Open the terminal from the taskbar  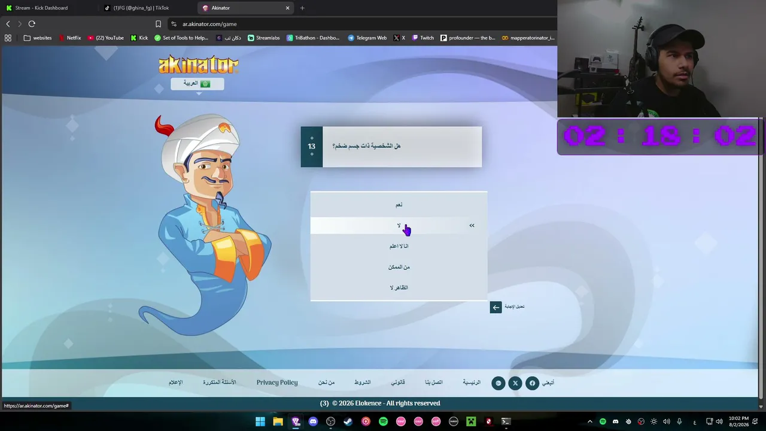506,421
